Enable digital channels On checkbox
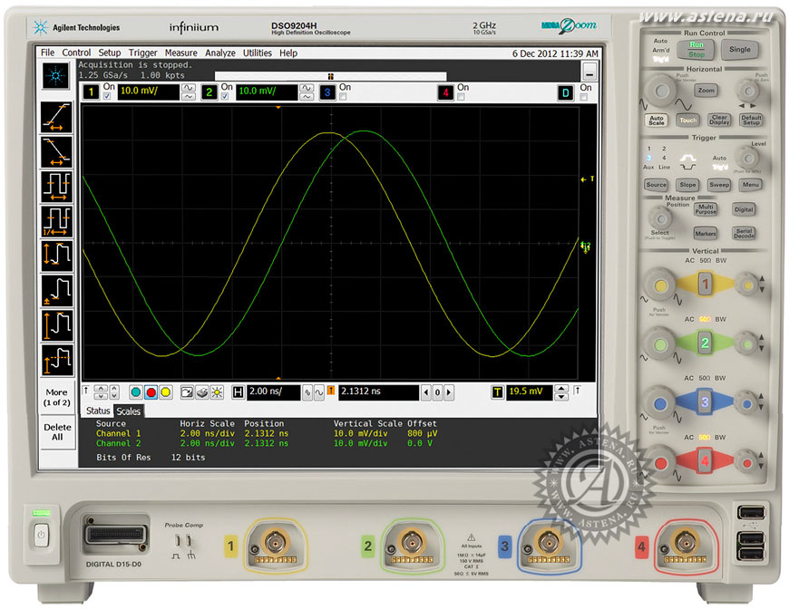The width and height of the screenshot is (789, 609). coord(584,97)
